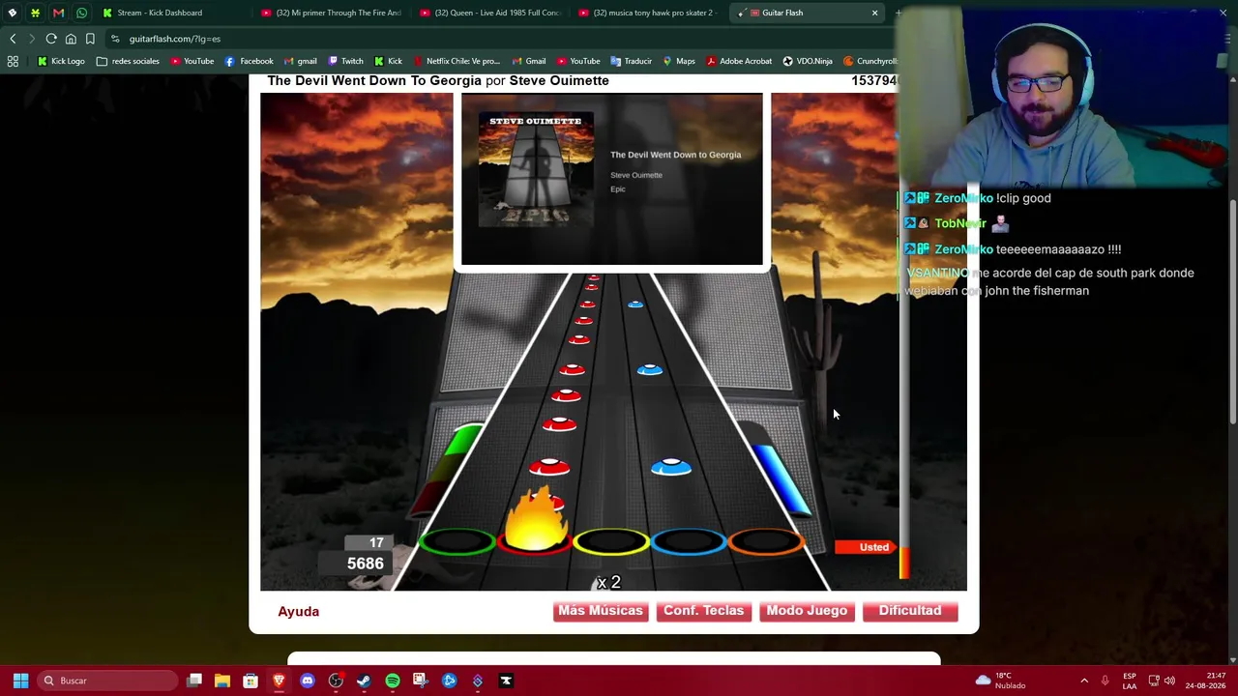Open the Adobe Acrobat bookmark
This screenshot has height=696, width=1238.
click(x=738, y=61)
